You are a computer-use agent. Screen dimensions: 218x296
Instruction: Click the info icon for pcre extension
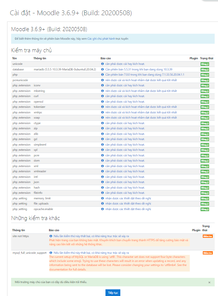103,155
